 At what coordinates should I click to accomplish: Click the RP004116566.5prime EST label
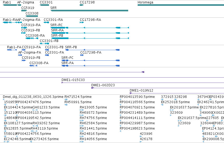pyautogui.click(x=137, y=102)
